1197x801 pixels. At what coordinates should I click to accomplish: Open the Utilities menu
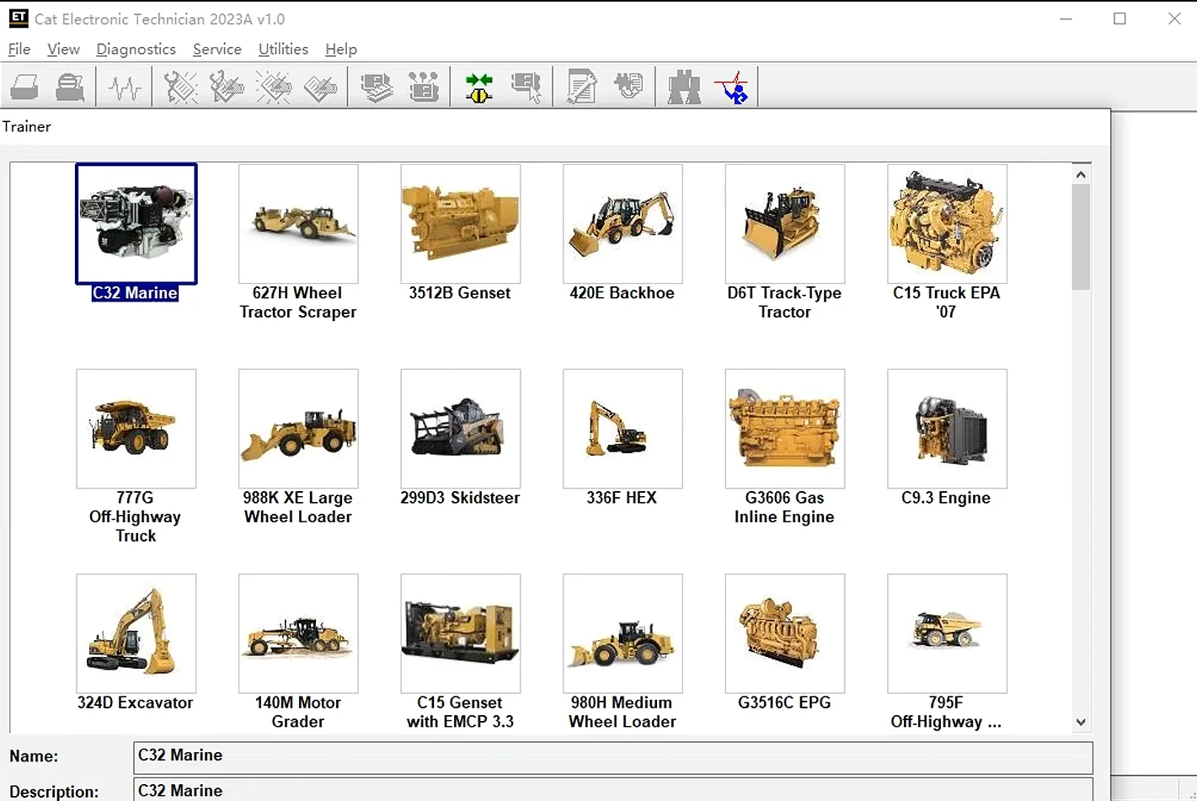coord(283,49)
